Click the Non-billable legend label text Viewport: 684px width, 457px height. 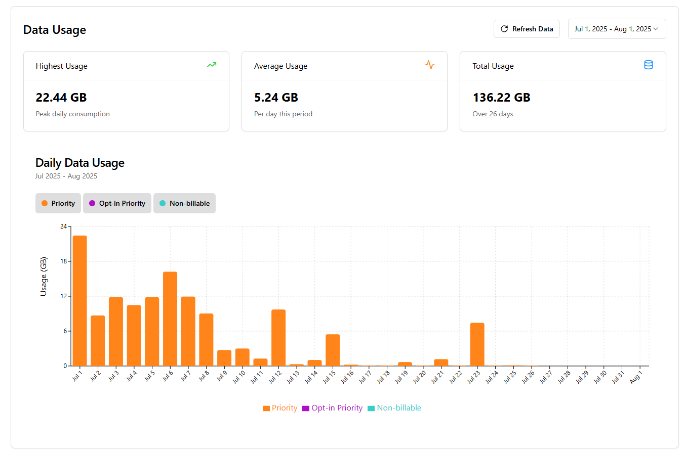click(399, 408)
